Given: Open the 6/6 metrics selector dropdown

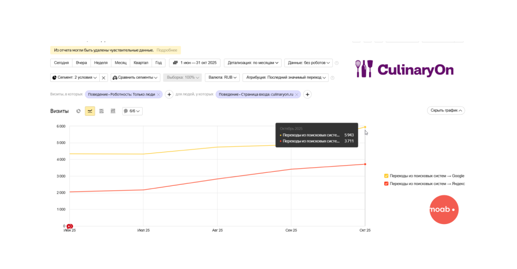Looking at the screenshot, I should [x=132, y=111].
